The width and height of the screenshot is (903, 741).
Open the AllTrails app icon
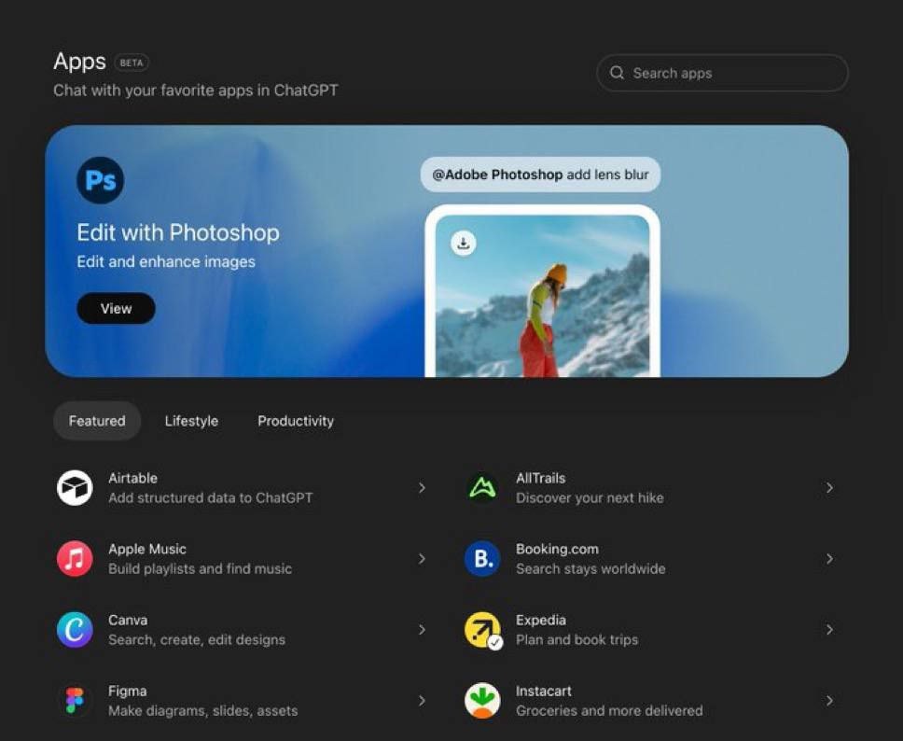coord(482,488)
